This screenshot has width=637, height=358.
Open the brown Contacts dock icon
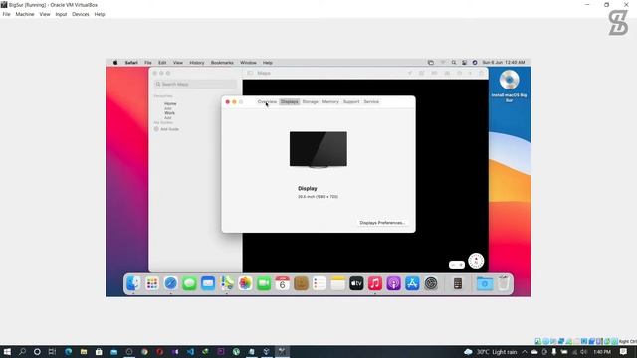click(x=301, y=283)
